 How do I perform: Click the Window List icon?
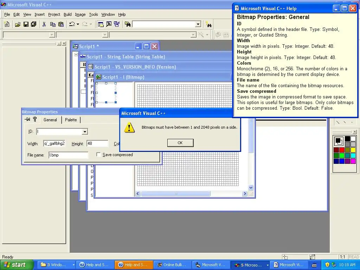[x=117, y=24]
